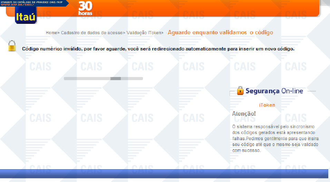The width and height of the screenshot is (330, 182).
Task: Click the Itaú logo
Action: coord(26,16)
